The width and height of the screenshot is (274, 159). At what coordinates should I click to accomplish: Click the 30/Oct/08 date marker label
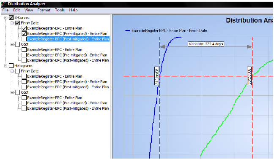pos(249,76)
